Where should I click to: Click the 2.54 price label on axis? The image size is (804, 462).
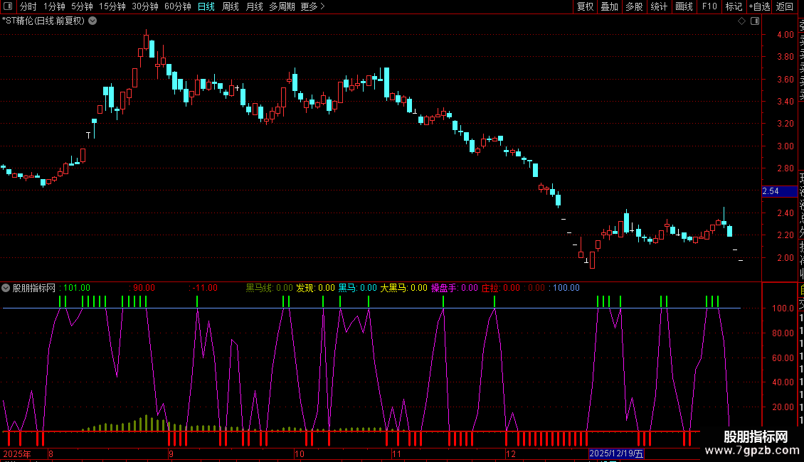pos(771,191)
